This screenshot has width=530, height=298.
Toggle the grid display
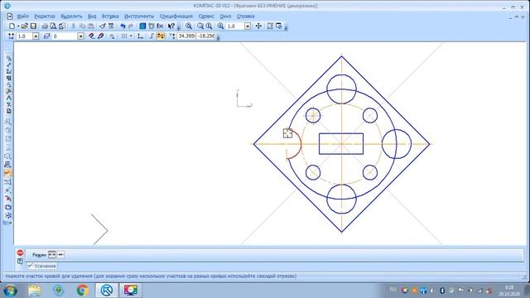[124, 36]
